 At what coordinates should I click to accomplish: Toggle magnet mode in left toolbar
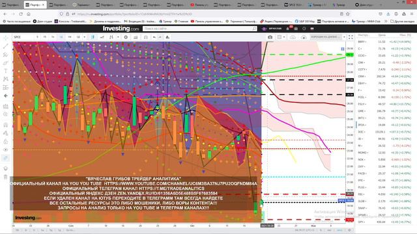6,125
